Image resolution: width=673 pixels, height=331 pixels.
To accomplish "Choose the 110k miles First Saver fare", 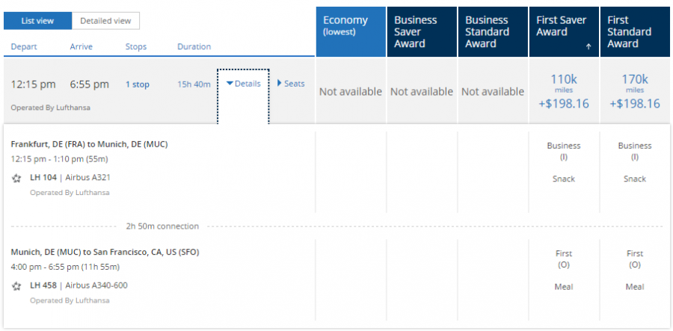I will point(564,91).
